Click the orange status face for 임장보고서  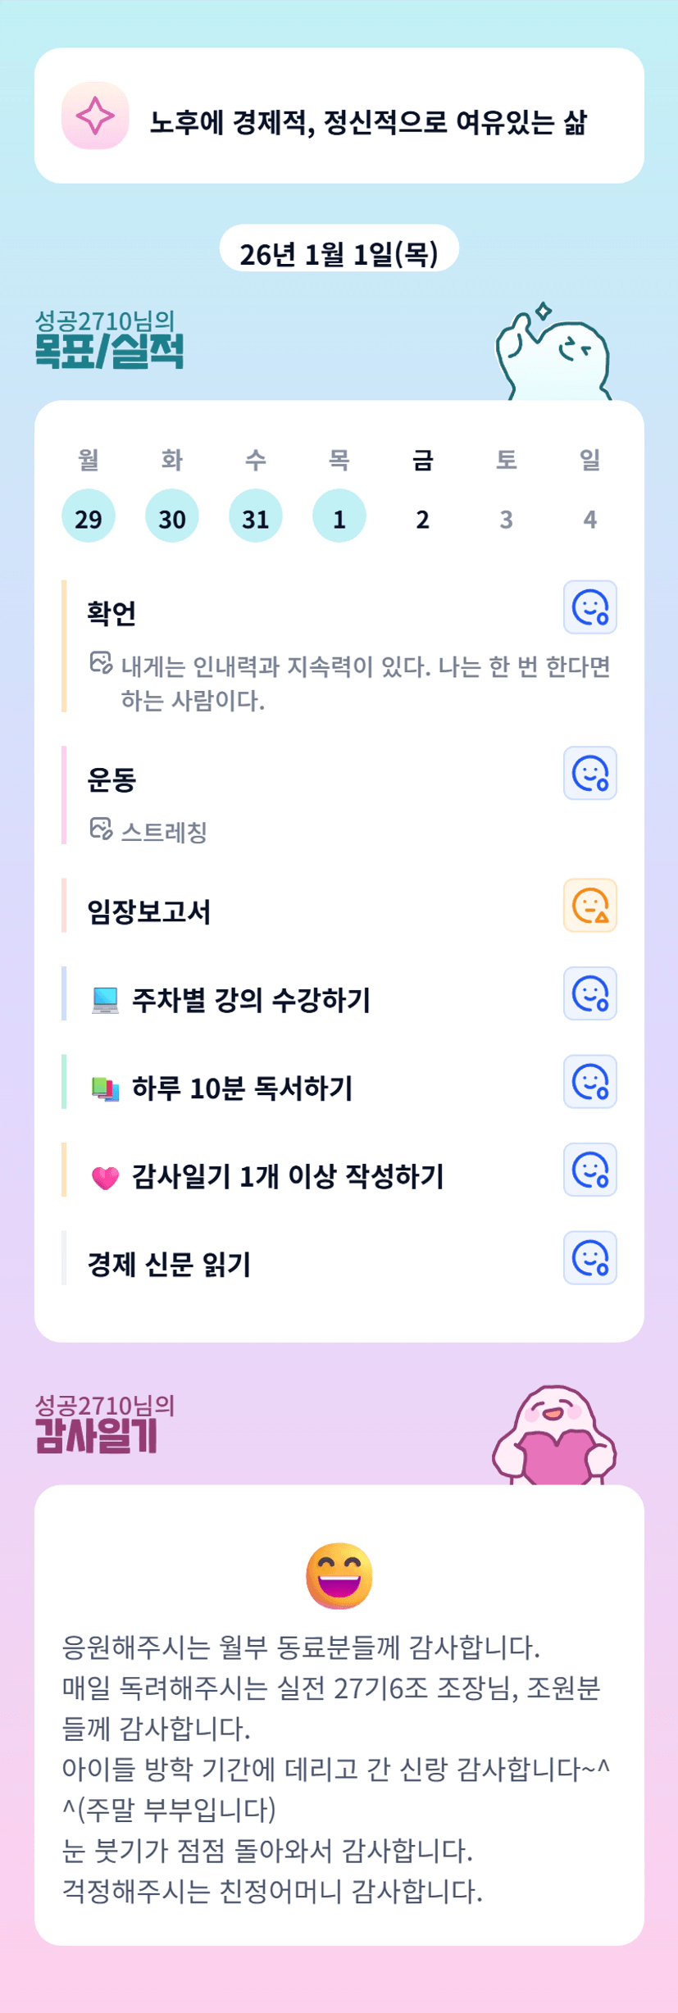(x=589, y=906)
